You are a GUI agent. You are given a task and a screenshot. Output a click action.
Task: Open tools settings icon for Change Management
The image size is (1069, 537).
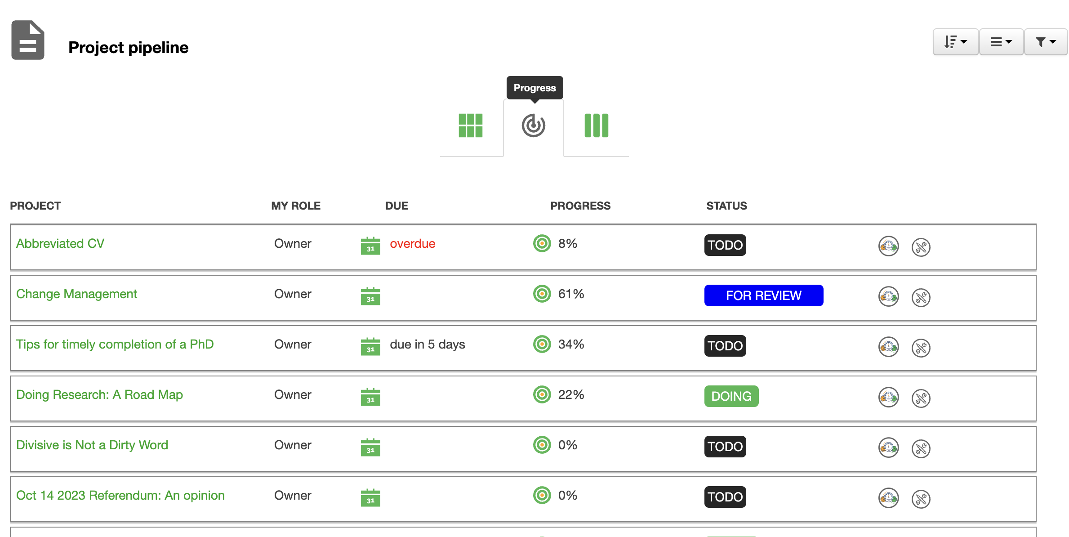click(x=921, y=297)
